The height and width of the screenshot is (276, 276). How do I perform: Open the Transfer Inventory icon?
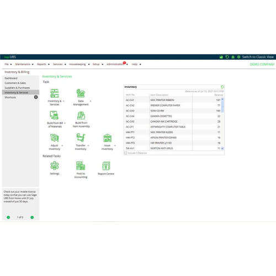click(x=81, y=137)
